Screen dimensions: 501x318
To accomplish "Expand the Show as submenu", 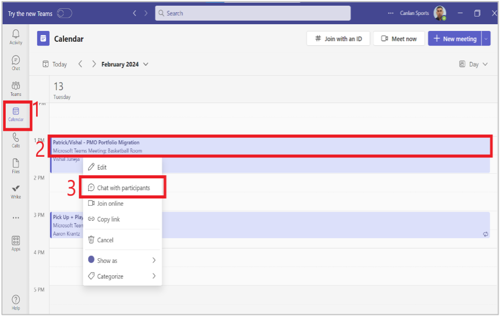I will coord(122,260).
